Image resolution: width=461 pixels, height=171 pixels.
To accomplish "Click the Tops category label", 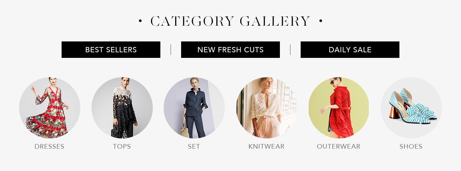I will (x=122, y=146).
